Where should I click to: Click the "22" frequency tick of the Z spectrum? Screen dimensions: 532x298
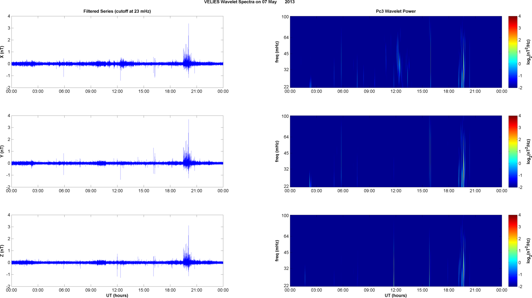286,286
